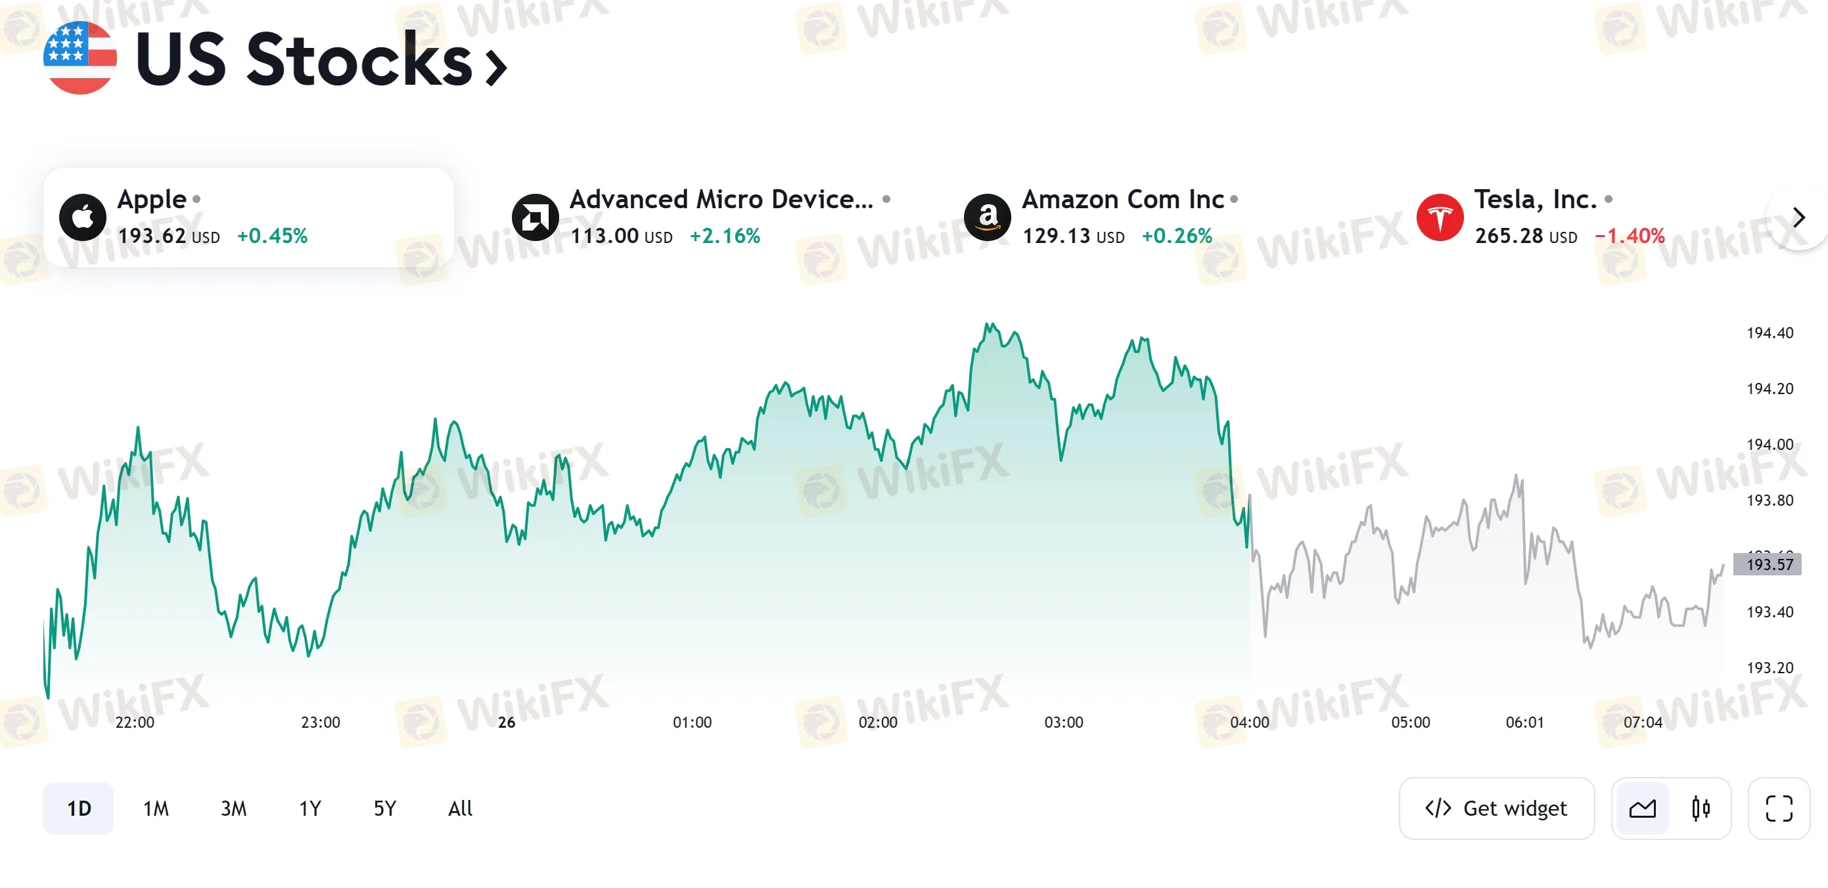Switch to candlestick chart style
1828x888 pixels.
pyautogui.click(x=1701, y=808)
